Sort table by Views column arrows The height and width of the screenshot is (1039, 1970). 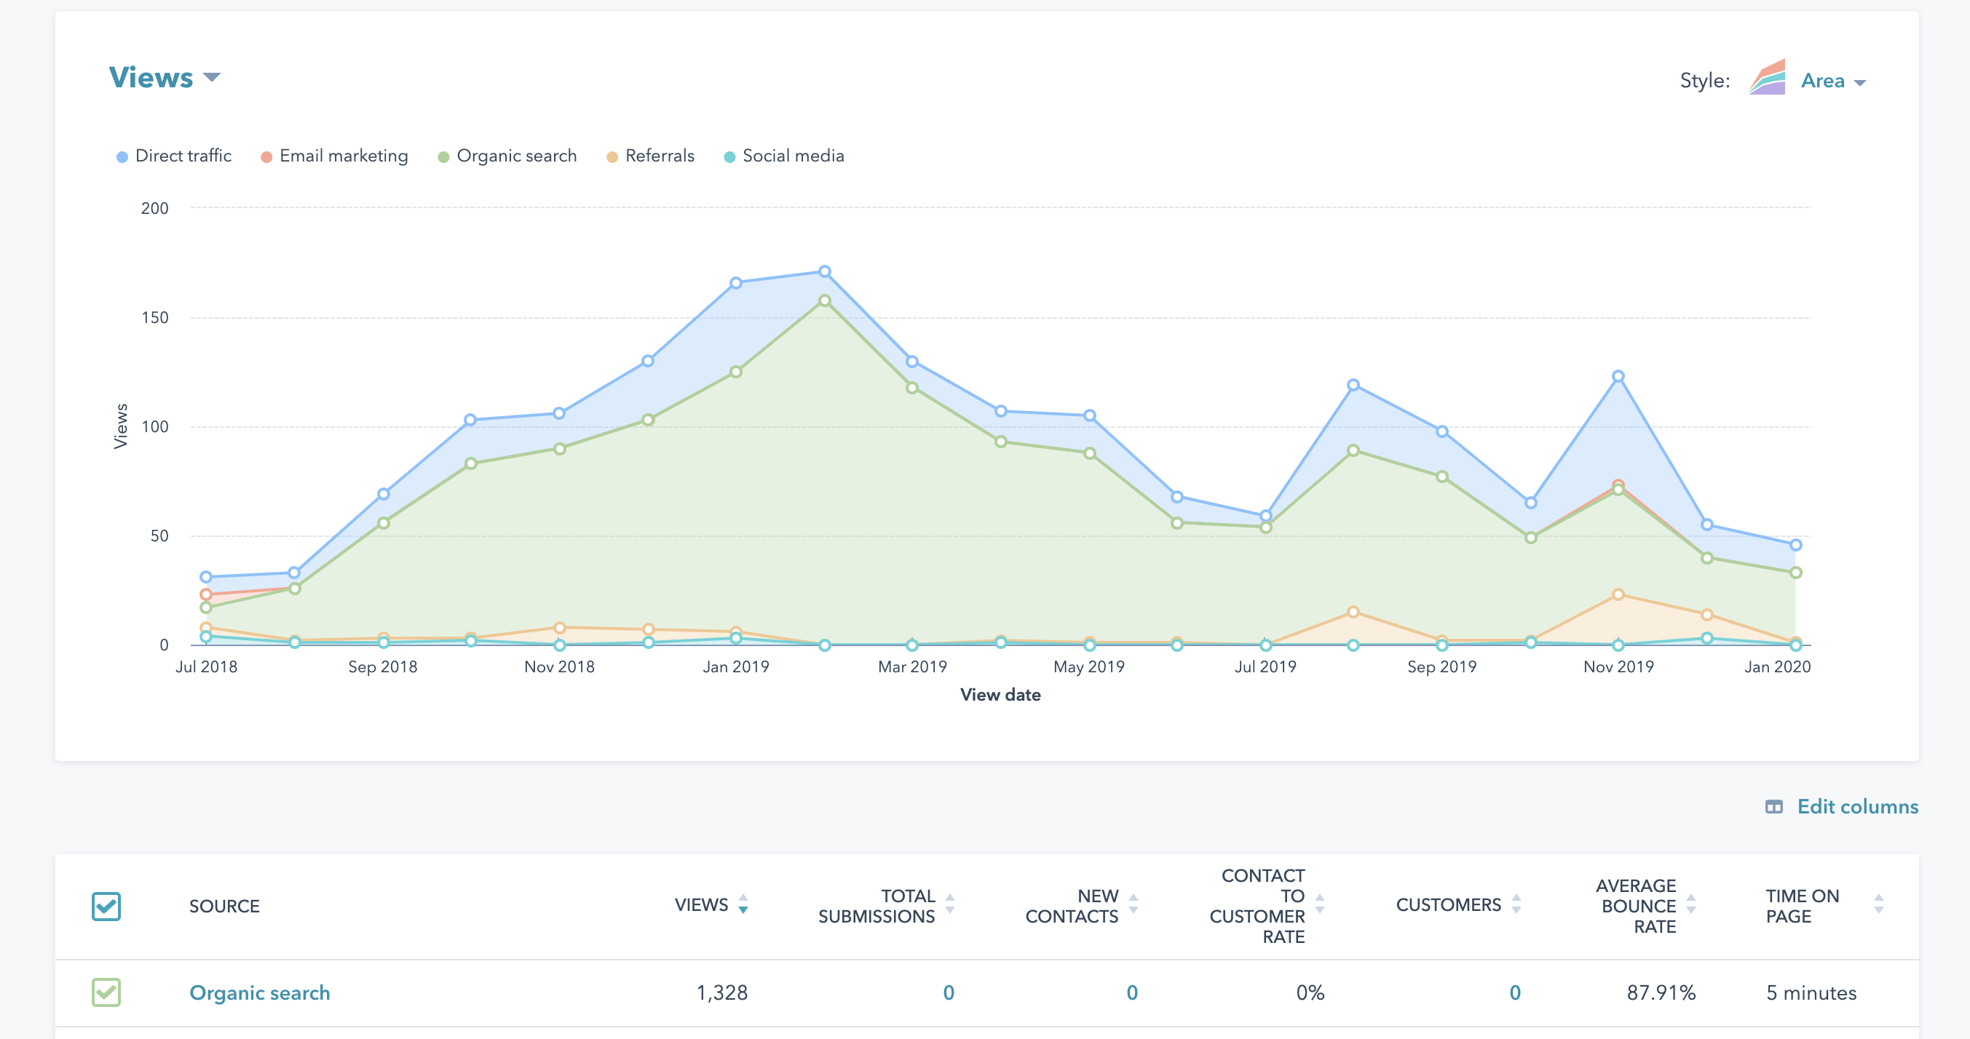pos(743,904)
